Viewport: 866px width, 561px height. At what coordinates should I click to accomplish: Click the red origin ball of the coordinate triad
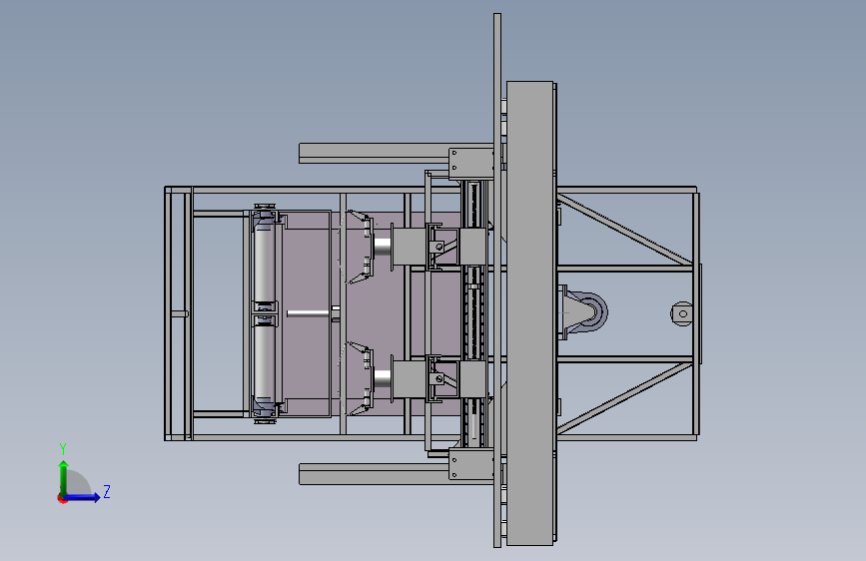tap(62, 498)
